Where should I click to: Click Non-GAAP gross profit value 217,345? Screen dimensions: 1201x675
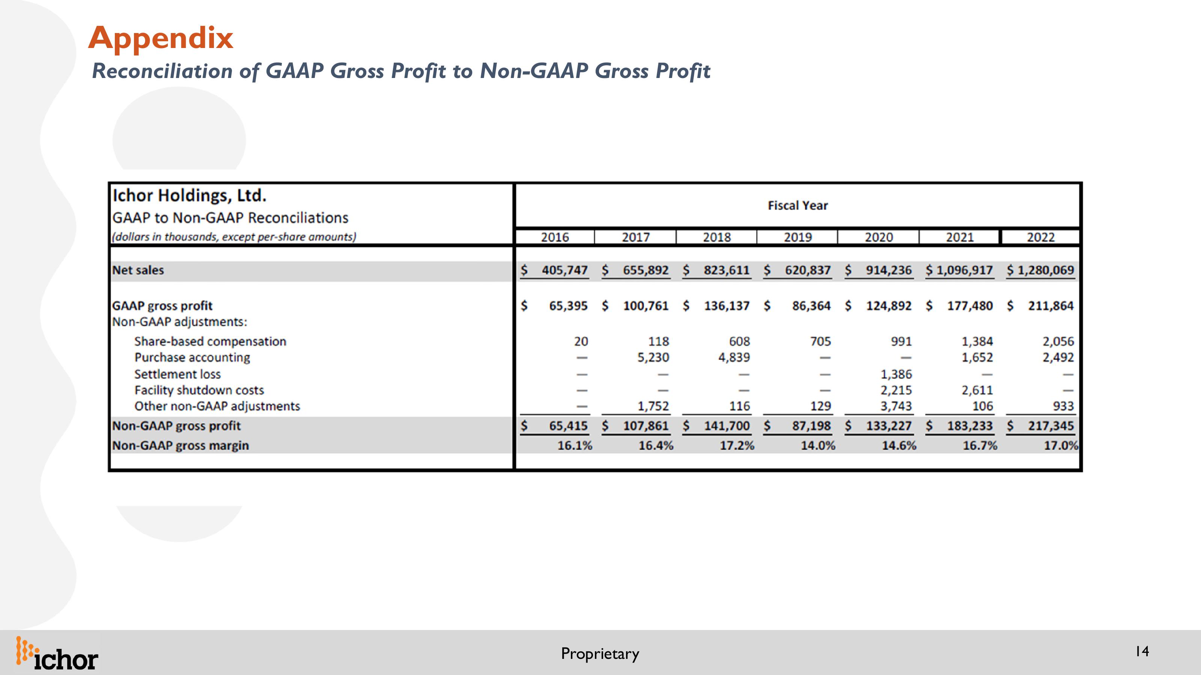pyautogui.click(x=1051, y=426)
